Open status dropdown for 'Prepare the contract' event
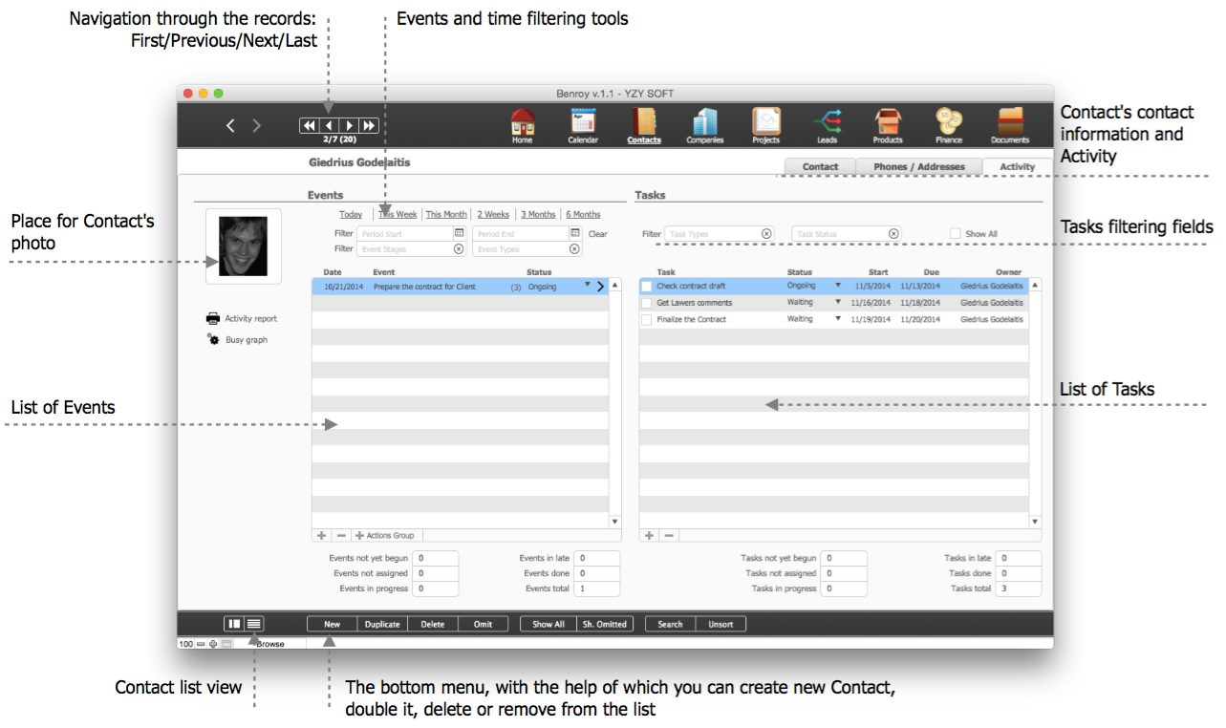 [588, 285]
